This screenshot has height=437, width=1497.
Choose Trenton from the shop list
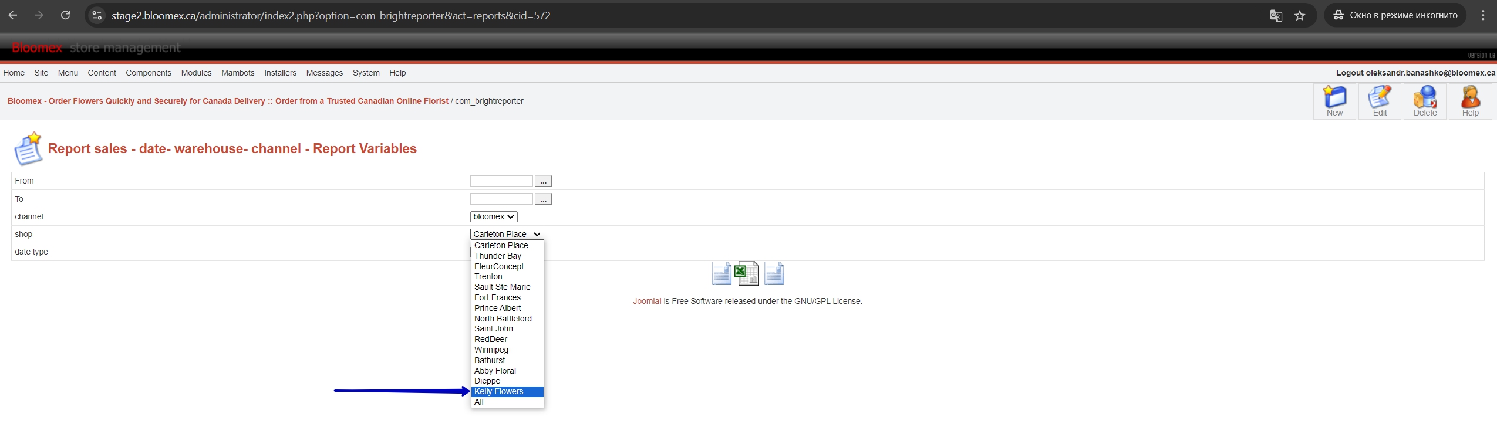[x=507, y=276]
